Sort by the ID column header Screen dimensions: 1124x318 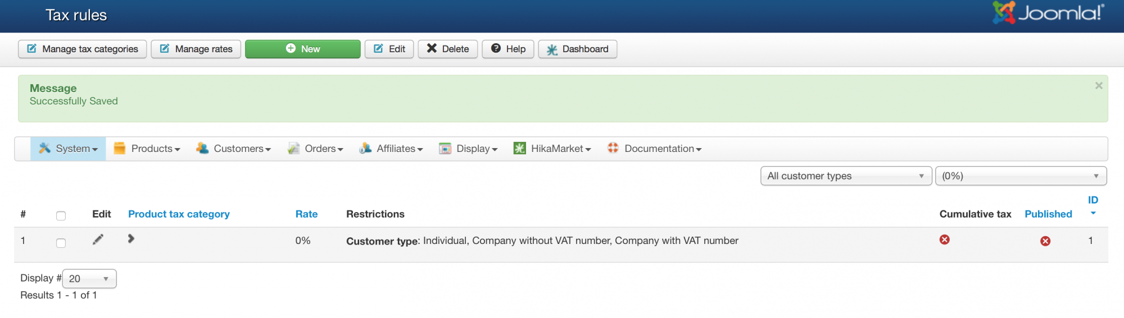click(x=1093, y=200)
